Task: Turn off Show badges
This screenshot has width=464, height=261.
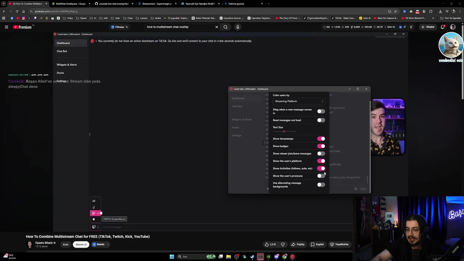Action: click(321, 146)
